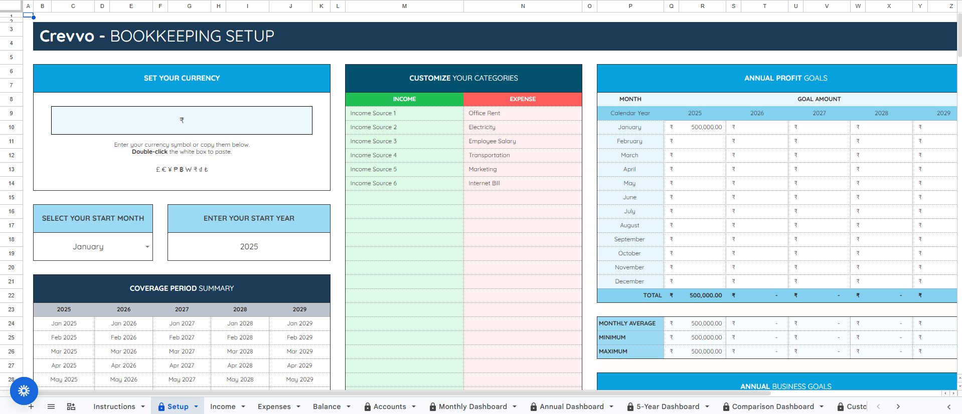Open the Monthly Dashboard tab dropdown arrow
The image size is (962, 414).
pos(515,406)
